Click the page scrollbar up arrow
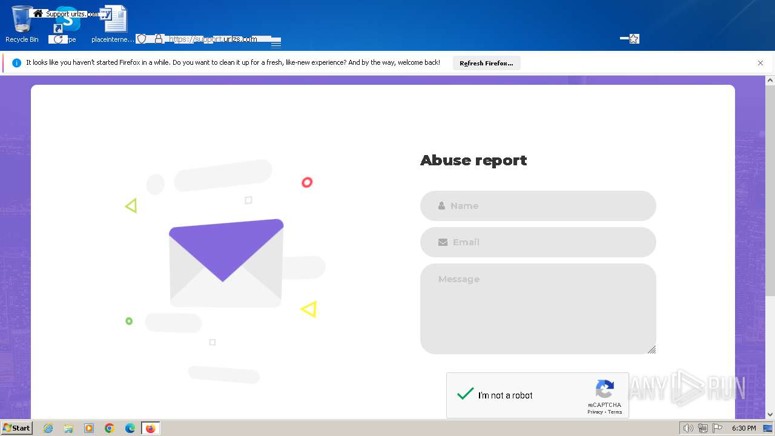The image size is (775, 436). pyautogui.click(x=770, y=80)
